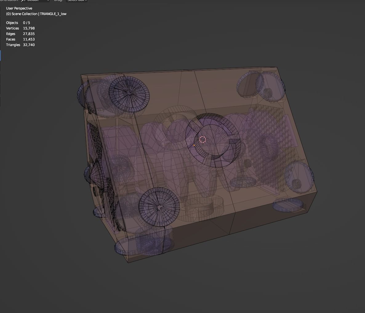Click the 'Scene Collection | TRIANGLE_1_low' text
Viewport: 365px width, 313px height.
point(39,14)
